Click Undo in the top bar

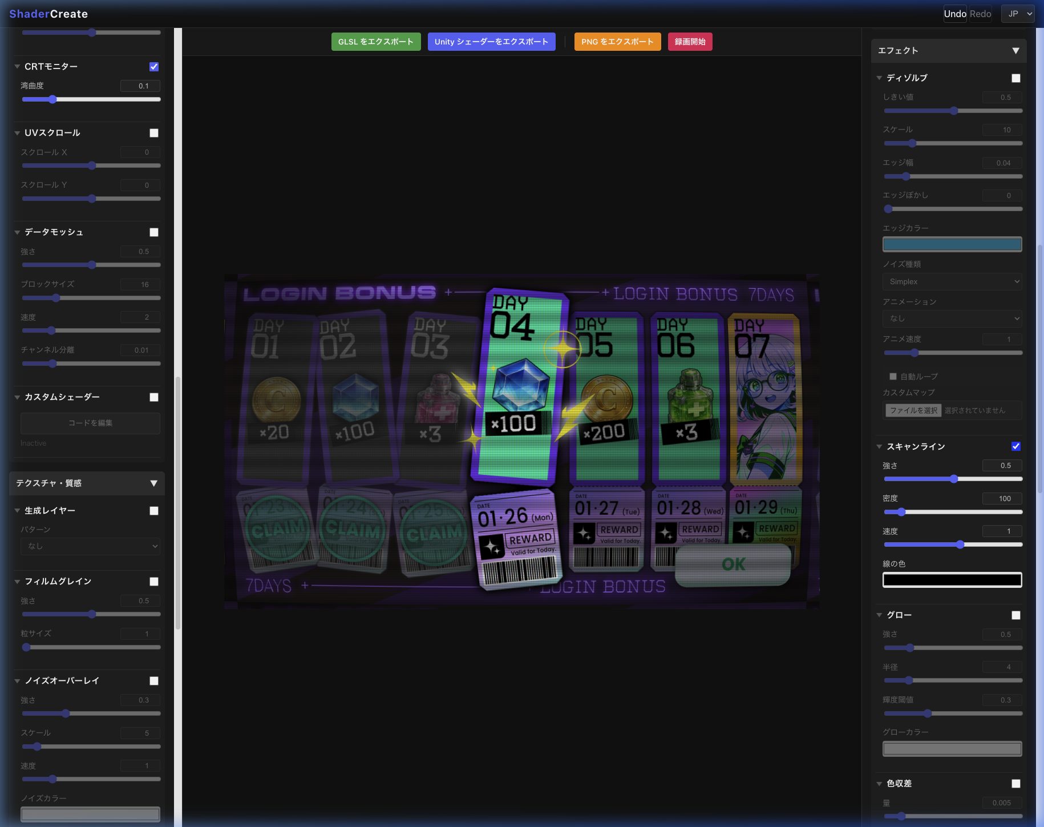954,14
